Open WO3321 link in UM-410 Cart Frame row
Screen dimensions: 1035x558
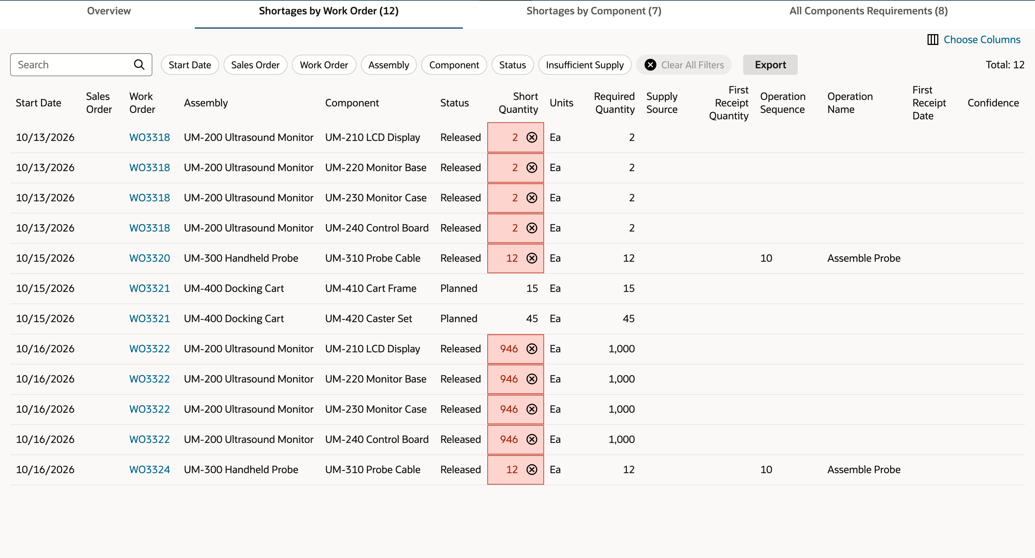pos(149,288)
